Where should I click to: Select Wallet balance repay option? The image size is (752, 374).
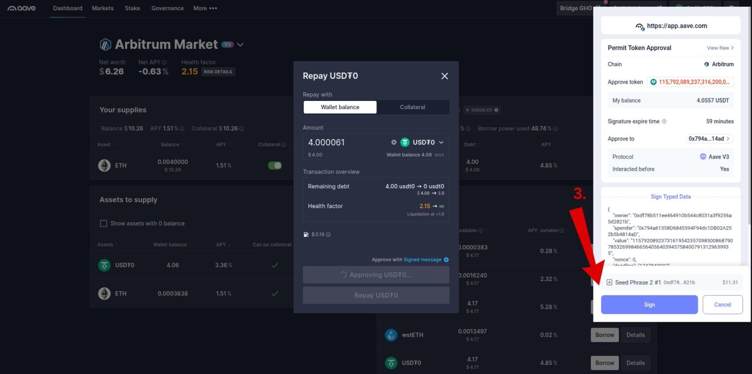(x=340, y=107)
